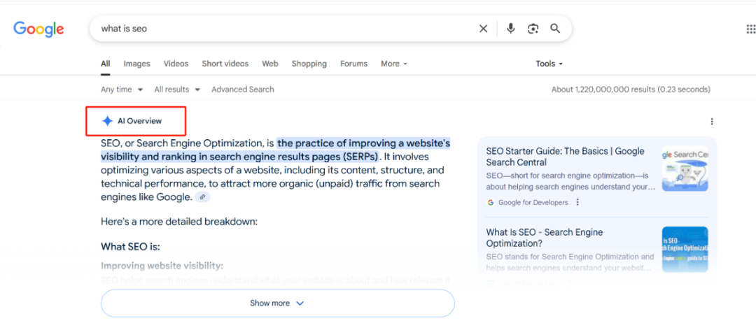Click the 'What SEO is:' heading
Viewport: 756px width, 328px height.
tap(130, 247)
